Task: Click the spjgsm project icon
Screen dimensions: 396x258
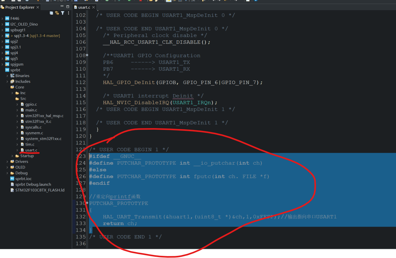Action: (x=7, y=64)
